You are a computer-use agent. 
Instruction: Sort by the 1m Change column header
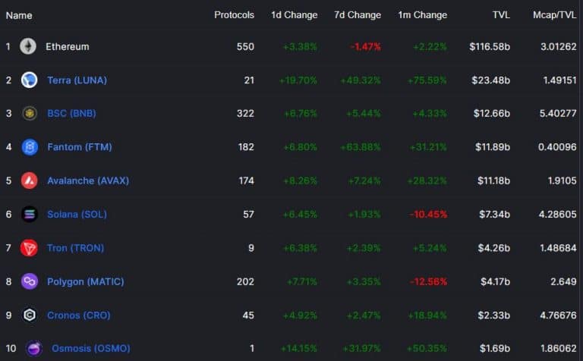422,15
